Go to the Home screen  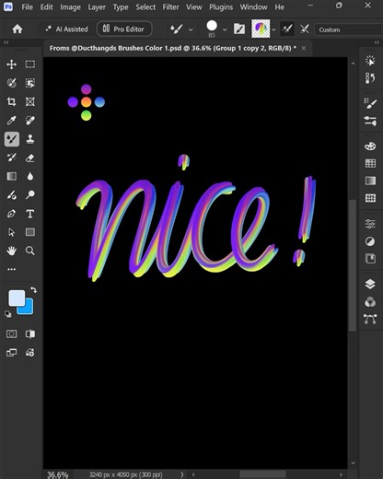[x=17, y=29]
